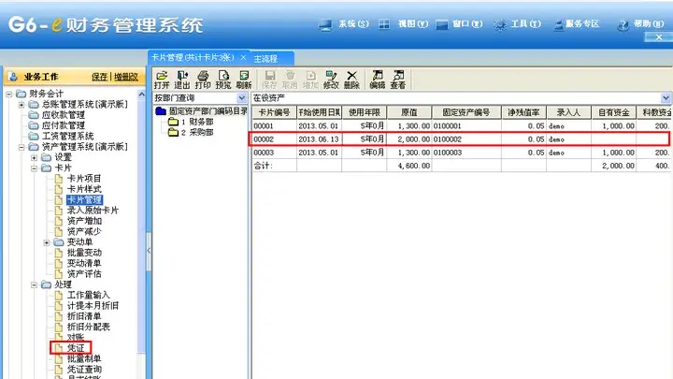Screen dimensions: 673x379
Task: Collapse the 卡片 folder node
Action: coord(34,168)
